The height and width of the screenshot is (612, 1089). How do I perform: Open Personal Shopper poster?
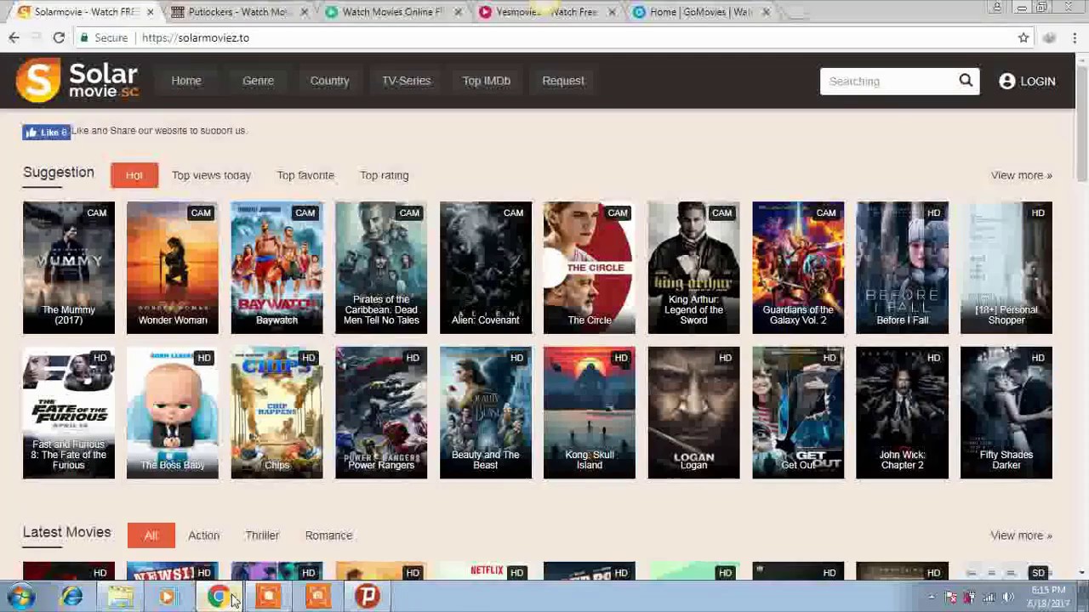tap(1006, 268)
